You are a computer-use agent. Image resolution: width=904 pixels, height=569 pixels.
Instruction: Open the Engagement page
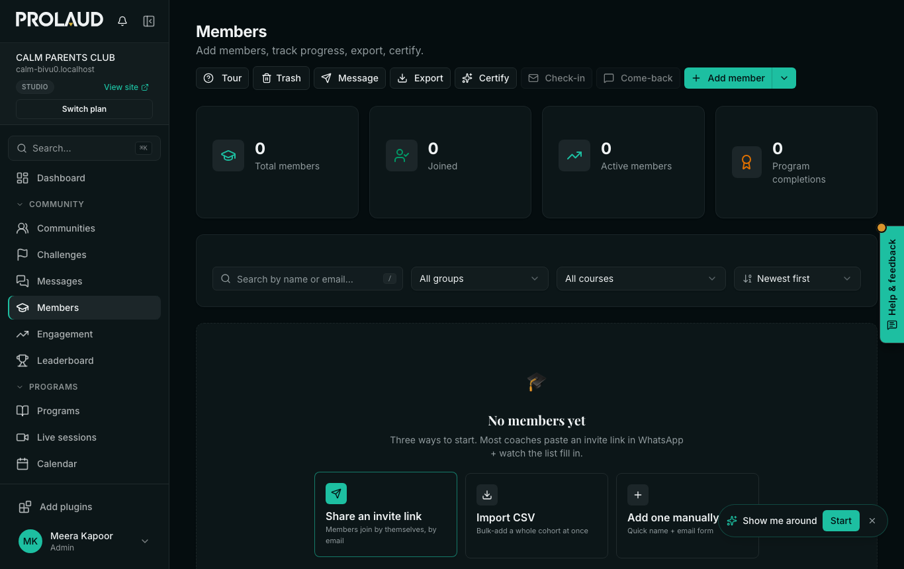[84, 334]
